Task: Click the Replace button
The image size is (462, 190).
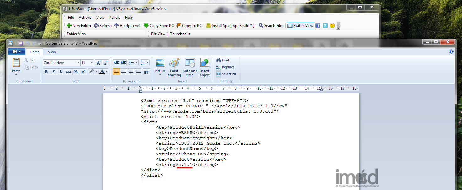Action: point(225,67)
